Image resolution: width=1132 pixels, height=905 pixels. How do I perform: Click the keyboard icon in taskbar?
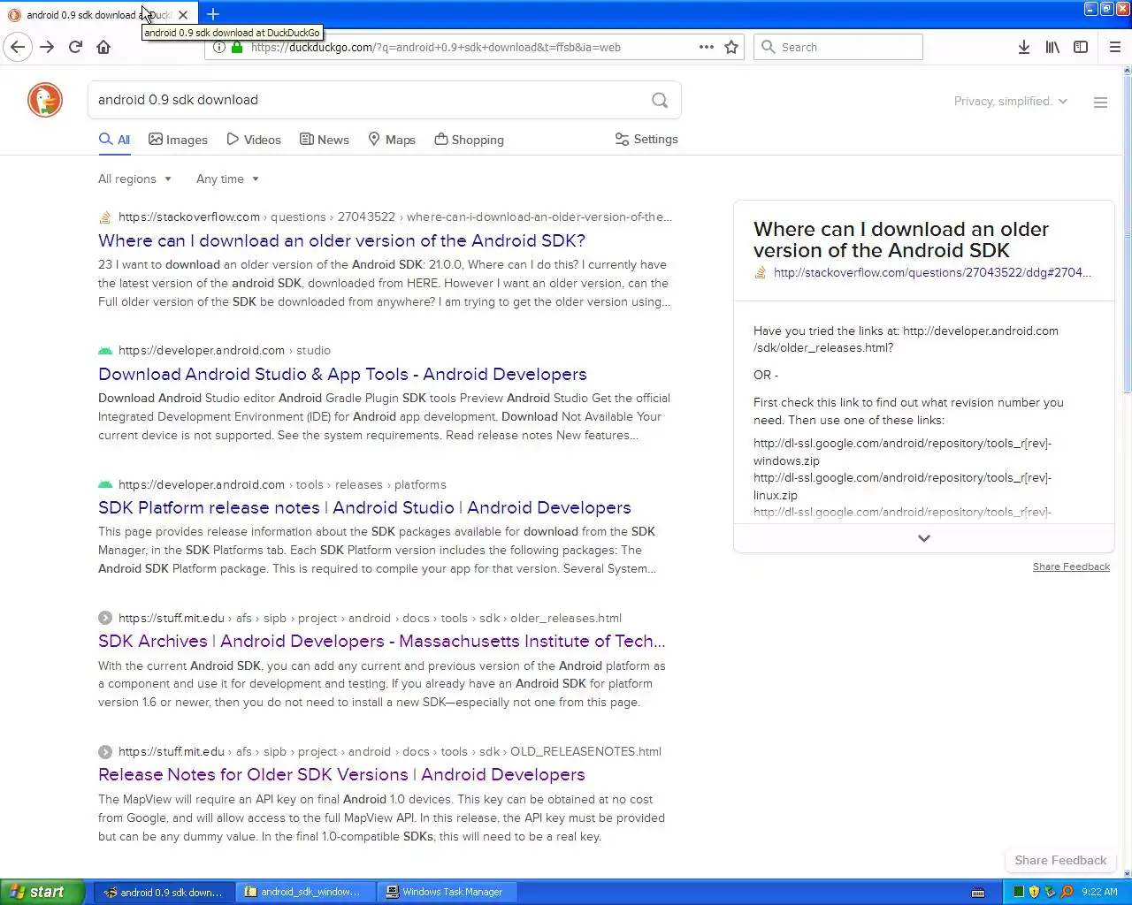pyautogui.click(x=978, y=893)
